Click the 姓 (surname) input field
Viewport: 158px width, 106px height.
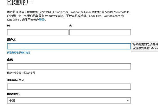(x=38, y=32)
